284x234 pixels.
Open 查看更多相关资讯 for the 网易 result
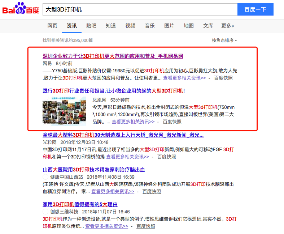(184, 78)
